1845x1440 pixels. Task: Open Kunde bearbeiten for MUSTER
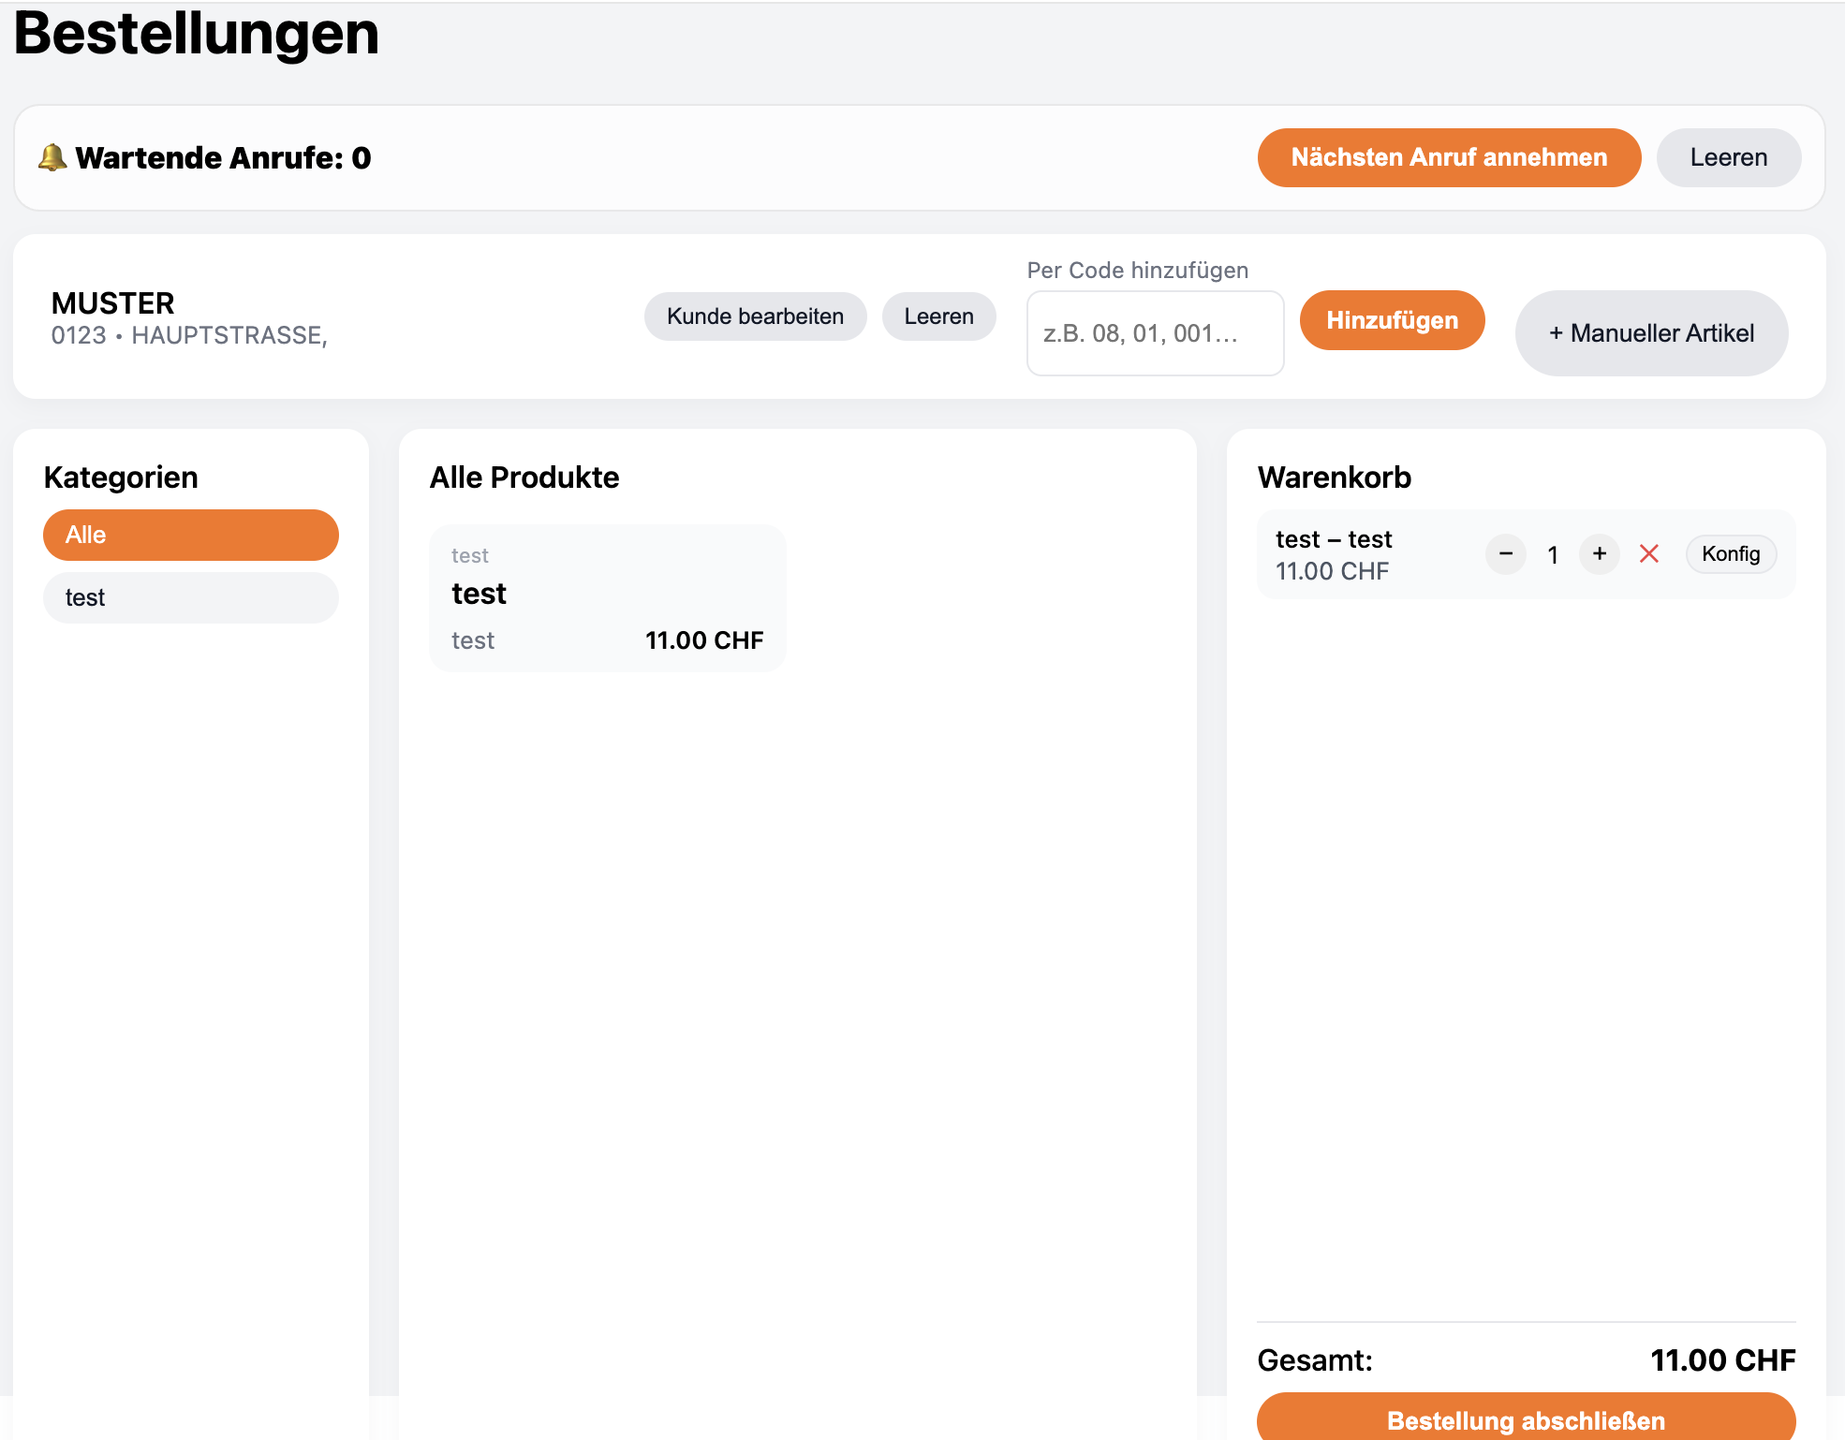point(755,316)
